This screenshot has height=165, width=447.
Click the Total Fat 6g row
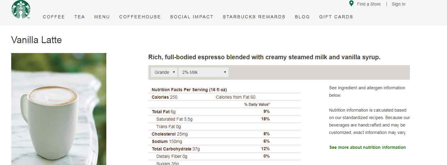(224, 112)
